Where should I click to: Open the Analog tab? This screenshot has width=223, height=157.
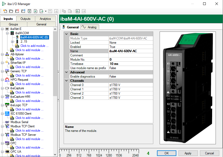(x=90, y=27)
